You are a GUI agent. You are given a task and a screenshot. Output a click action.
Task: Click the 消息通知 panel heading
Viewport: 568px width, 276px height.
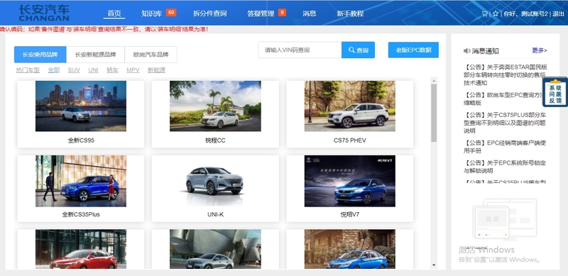[x=486, y=50]
